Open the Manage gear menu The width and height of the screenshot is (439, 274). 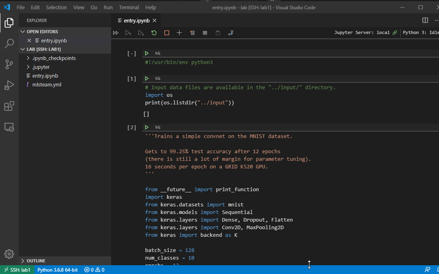tap(9, 254)
